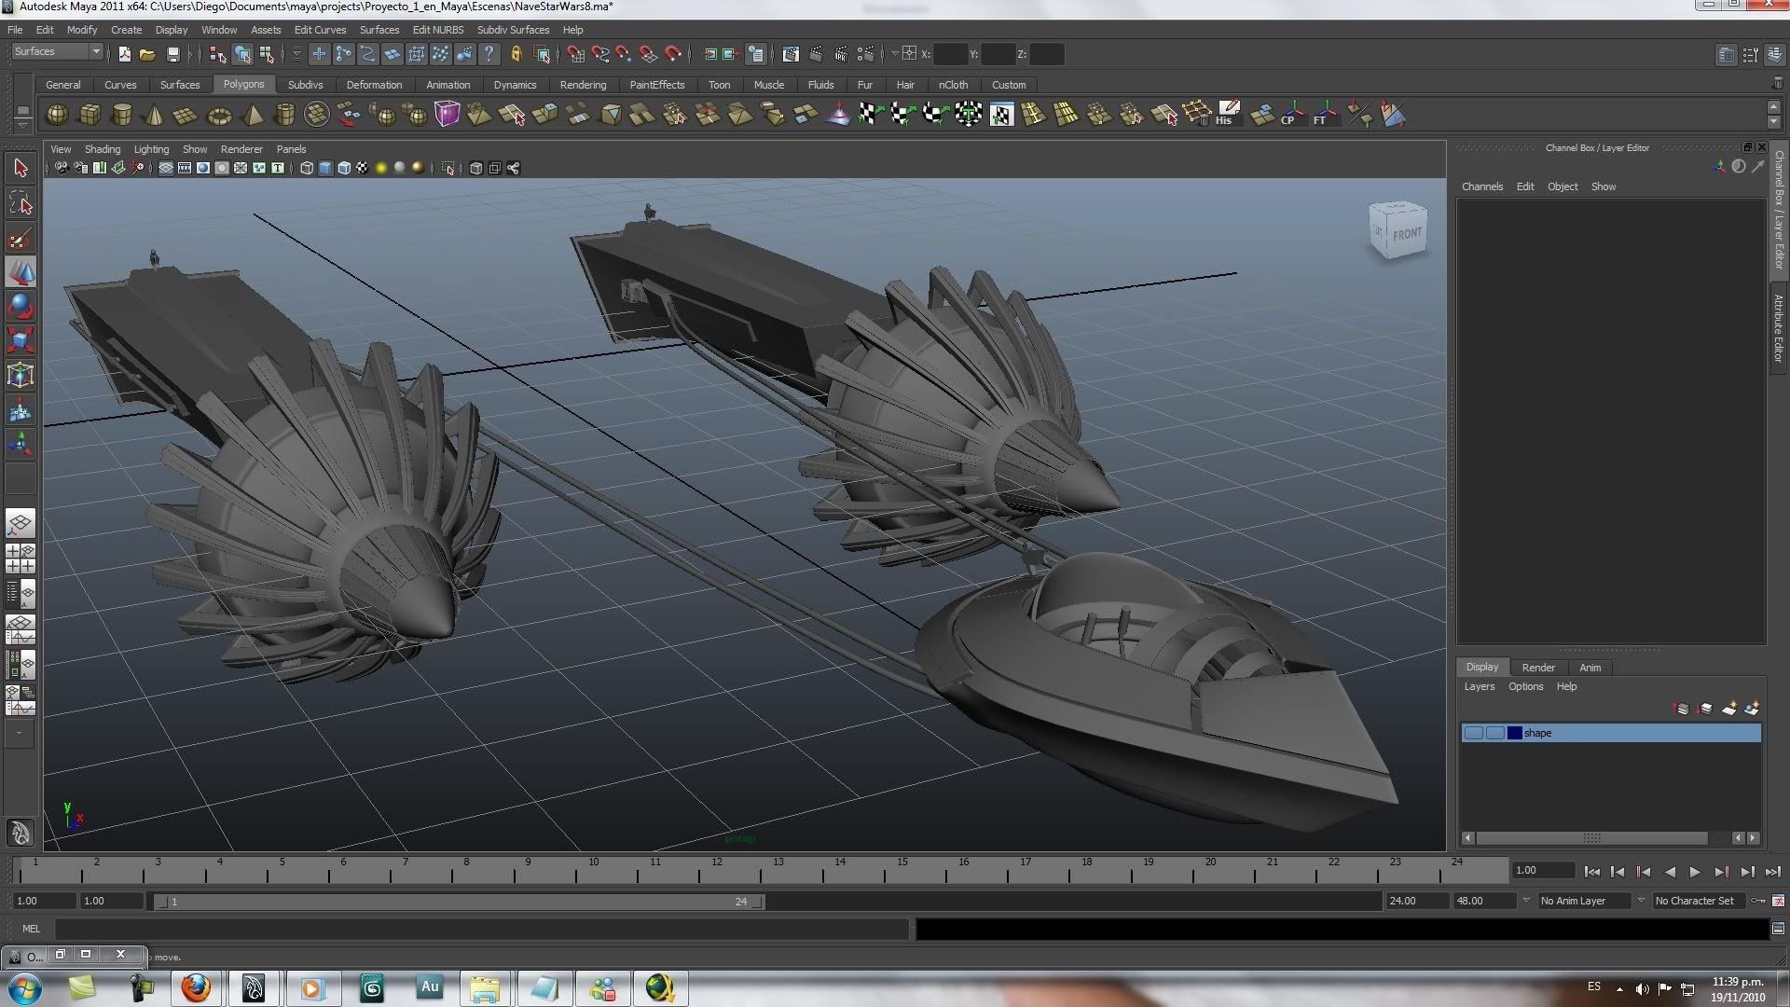
Task: Open the input field mode dropdown beside X
Action: pos(894,54)
